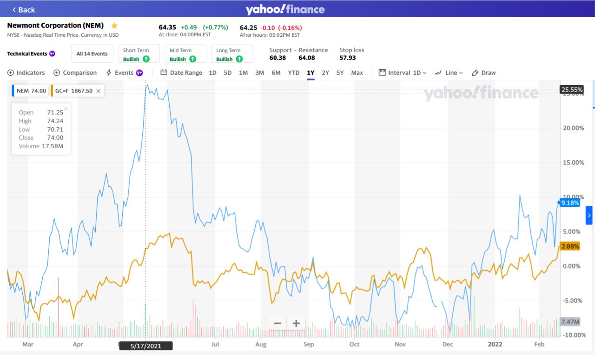Image resolution: width=595 pixels, height=355 pixels.
Task: Open Mid Term Bullish card
Action: pyautogui.click(x=185, y=54)
